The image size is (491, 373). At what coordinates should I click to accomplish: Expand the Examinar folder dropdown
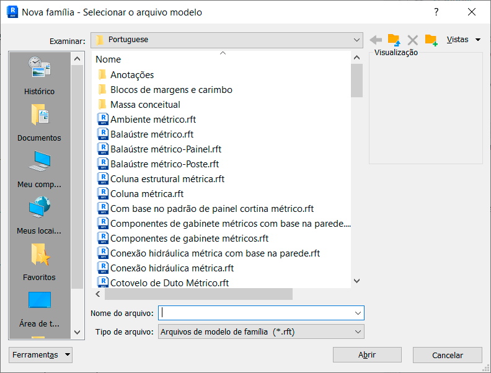pyautogui.click(x=357, y=40)
